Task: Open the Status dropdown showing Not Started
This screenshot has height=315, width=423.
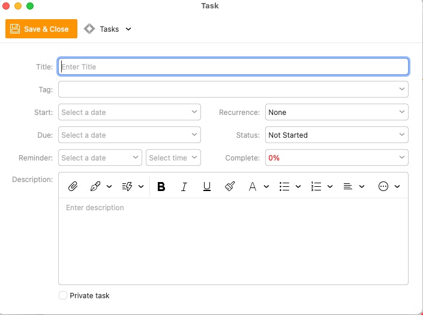Action: 337,135
